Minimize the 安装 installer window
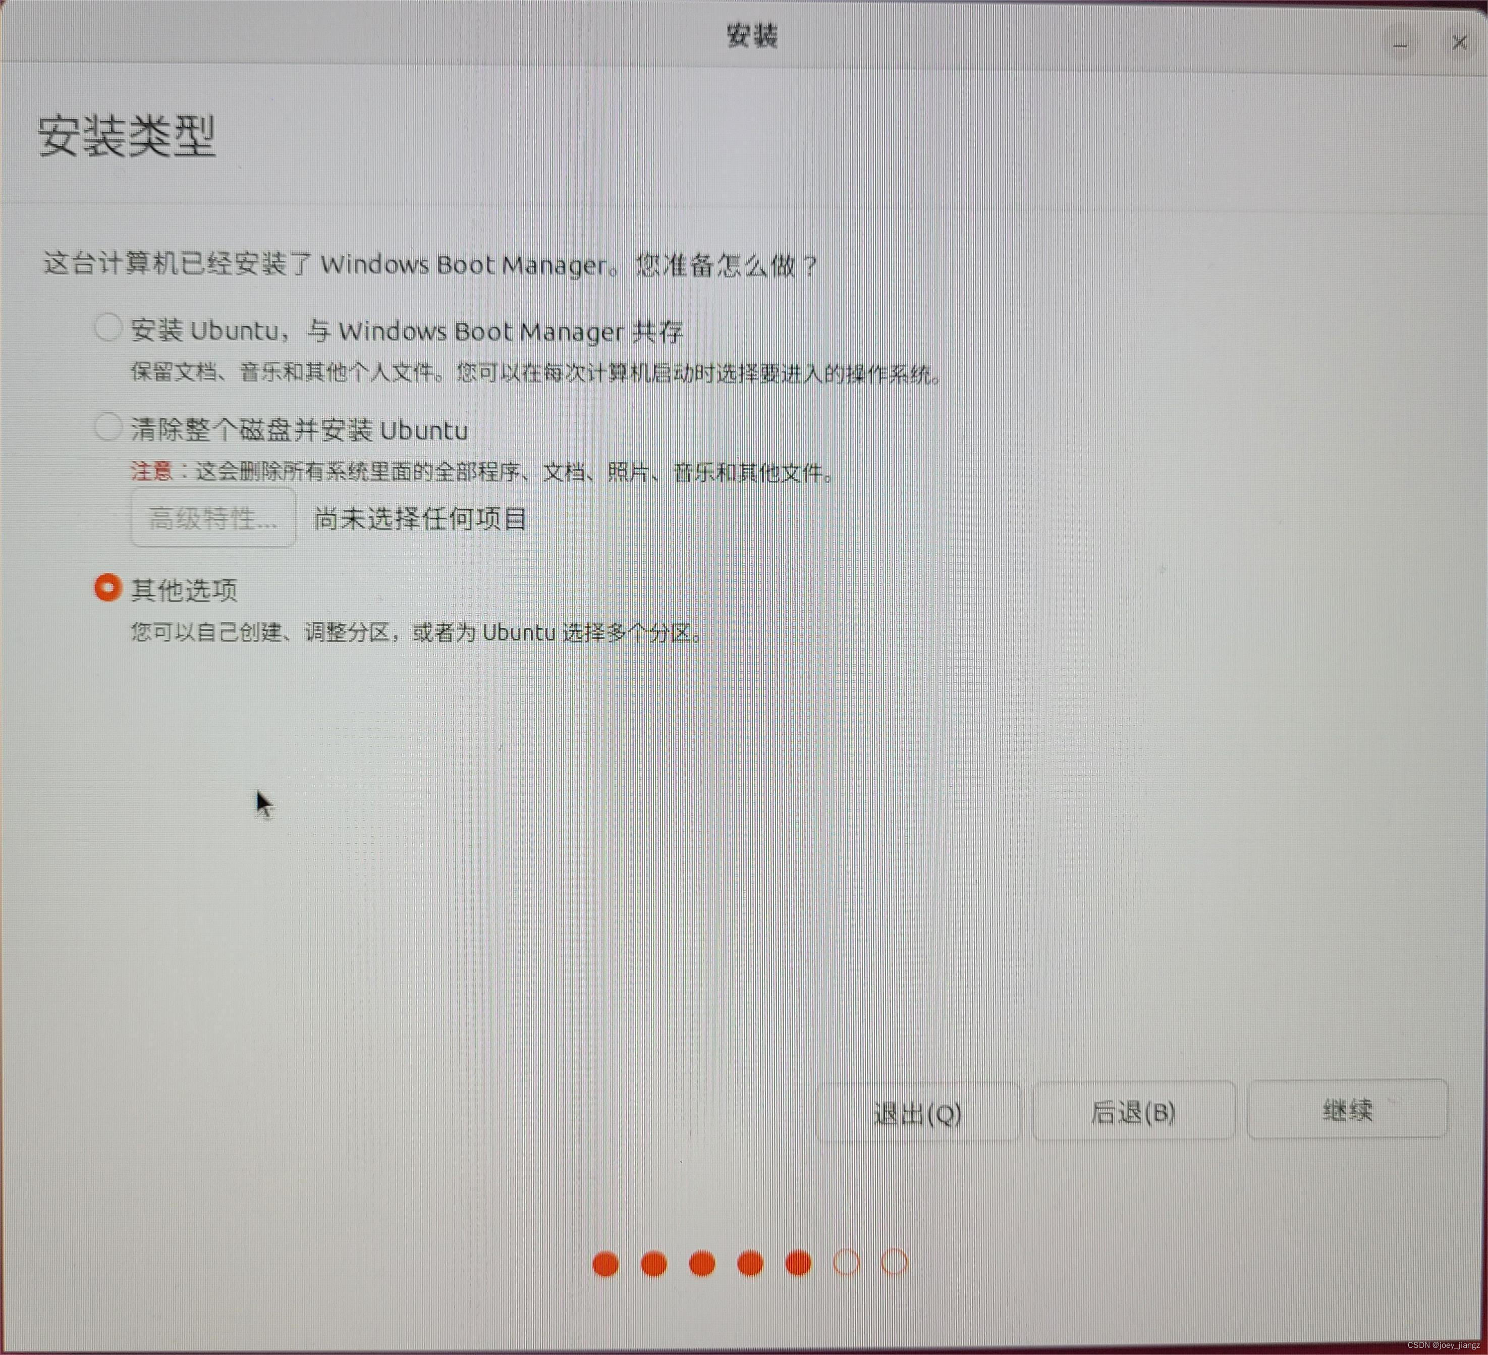This screenshot has width=1488, height=1355. (1400, 46)
